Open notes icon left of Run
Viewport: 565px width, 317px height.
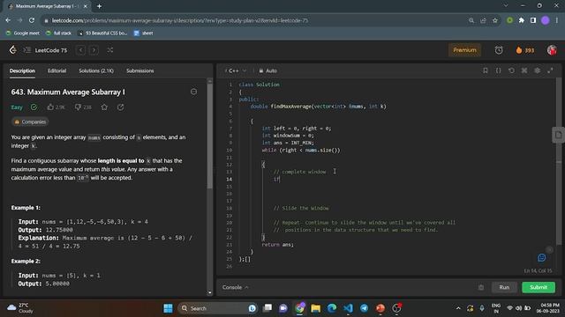pyautogui.click(x=481, y=287)
